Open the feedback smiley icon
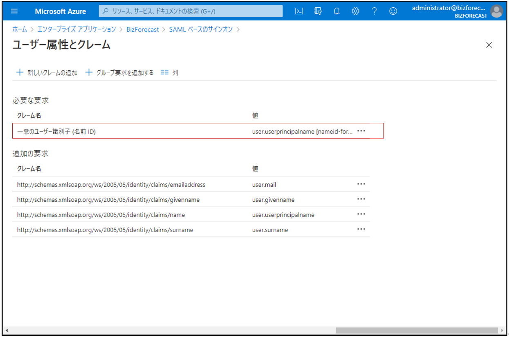509x337 pixels. coord(393,11)
